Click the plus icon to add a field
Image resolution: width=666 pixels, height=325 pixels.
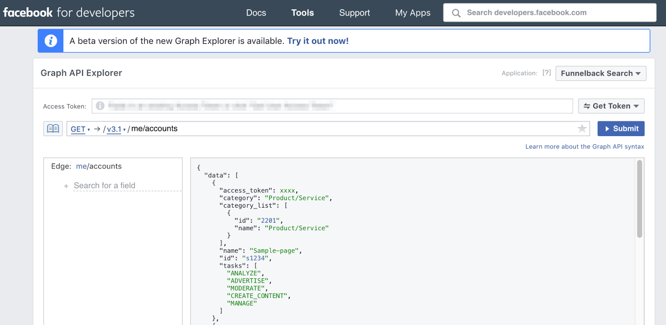(66, 186)
